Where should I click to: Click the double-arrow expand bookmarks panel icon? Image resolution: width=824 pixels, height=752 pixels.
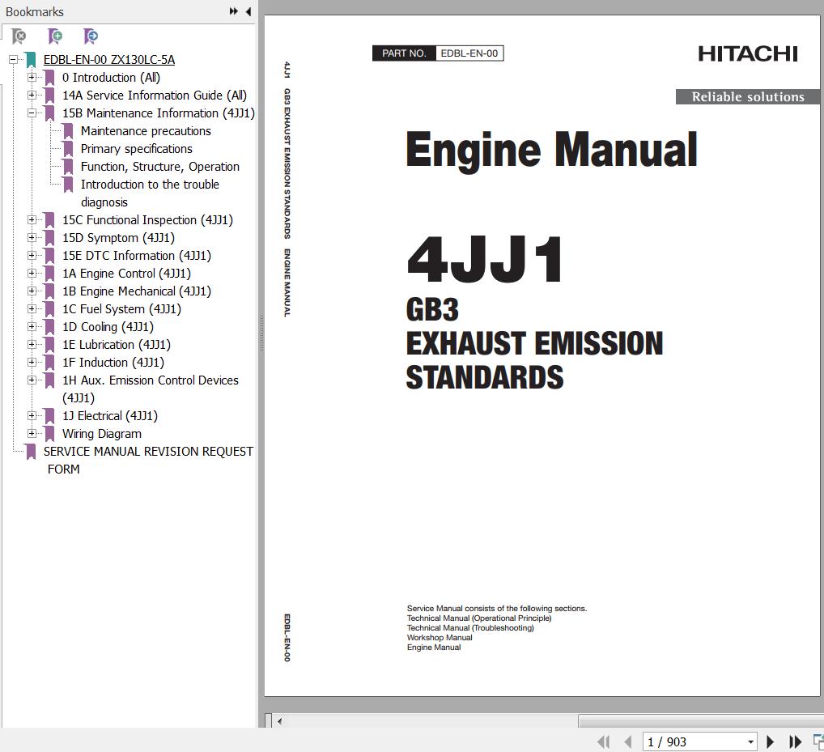(233, 11)
